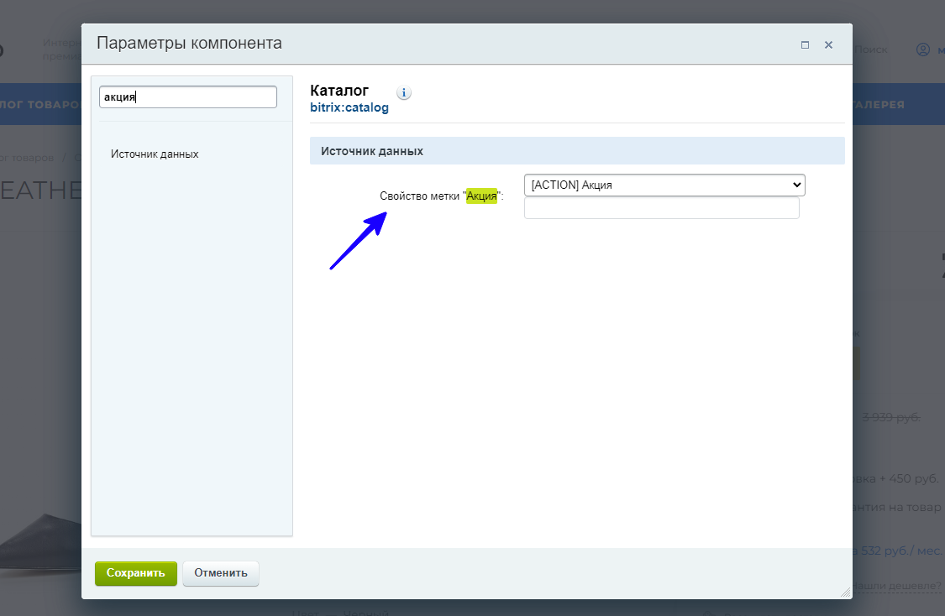Screen dimensions: 945x616
Task: Click Поиск in the site header
Action: coord(871,50)
